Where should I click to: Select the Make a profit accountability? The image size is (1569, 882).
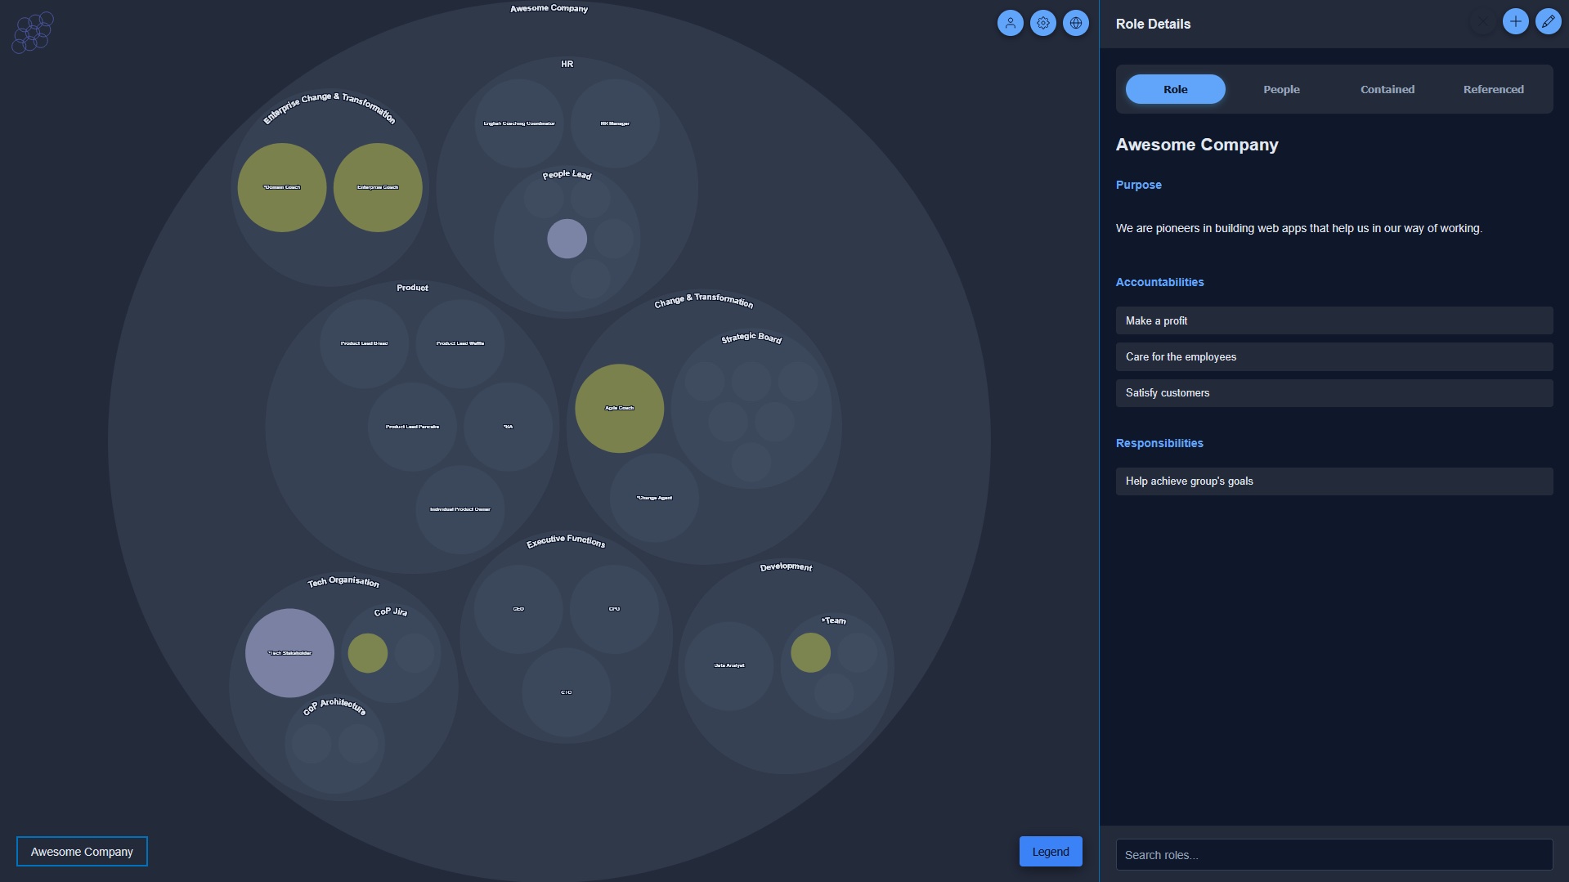coord(1334,320)
